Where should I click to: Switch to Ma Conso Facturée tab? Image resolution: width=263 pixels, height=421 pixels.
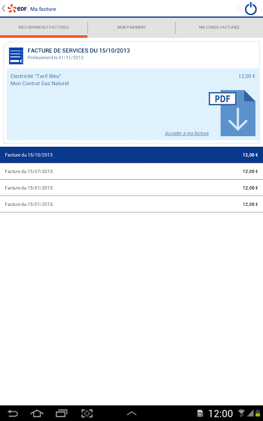(219, 27)
